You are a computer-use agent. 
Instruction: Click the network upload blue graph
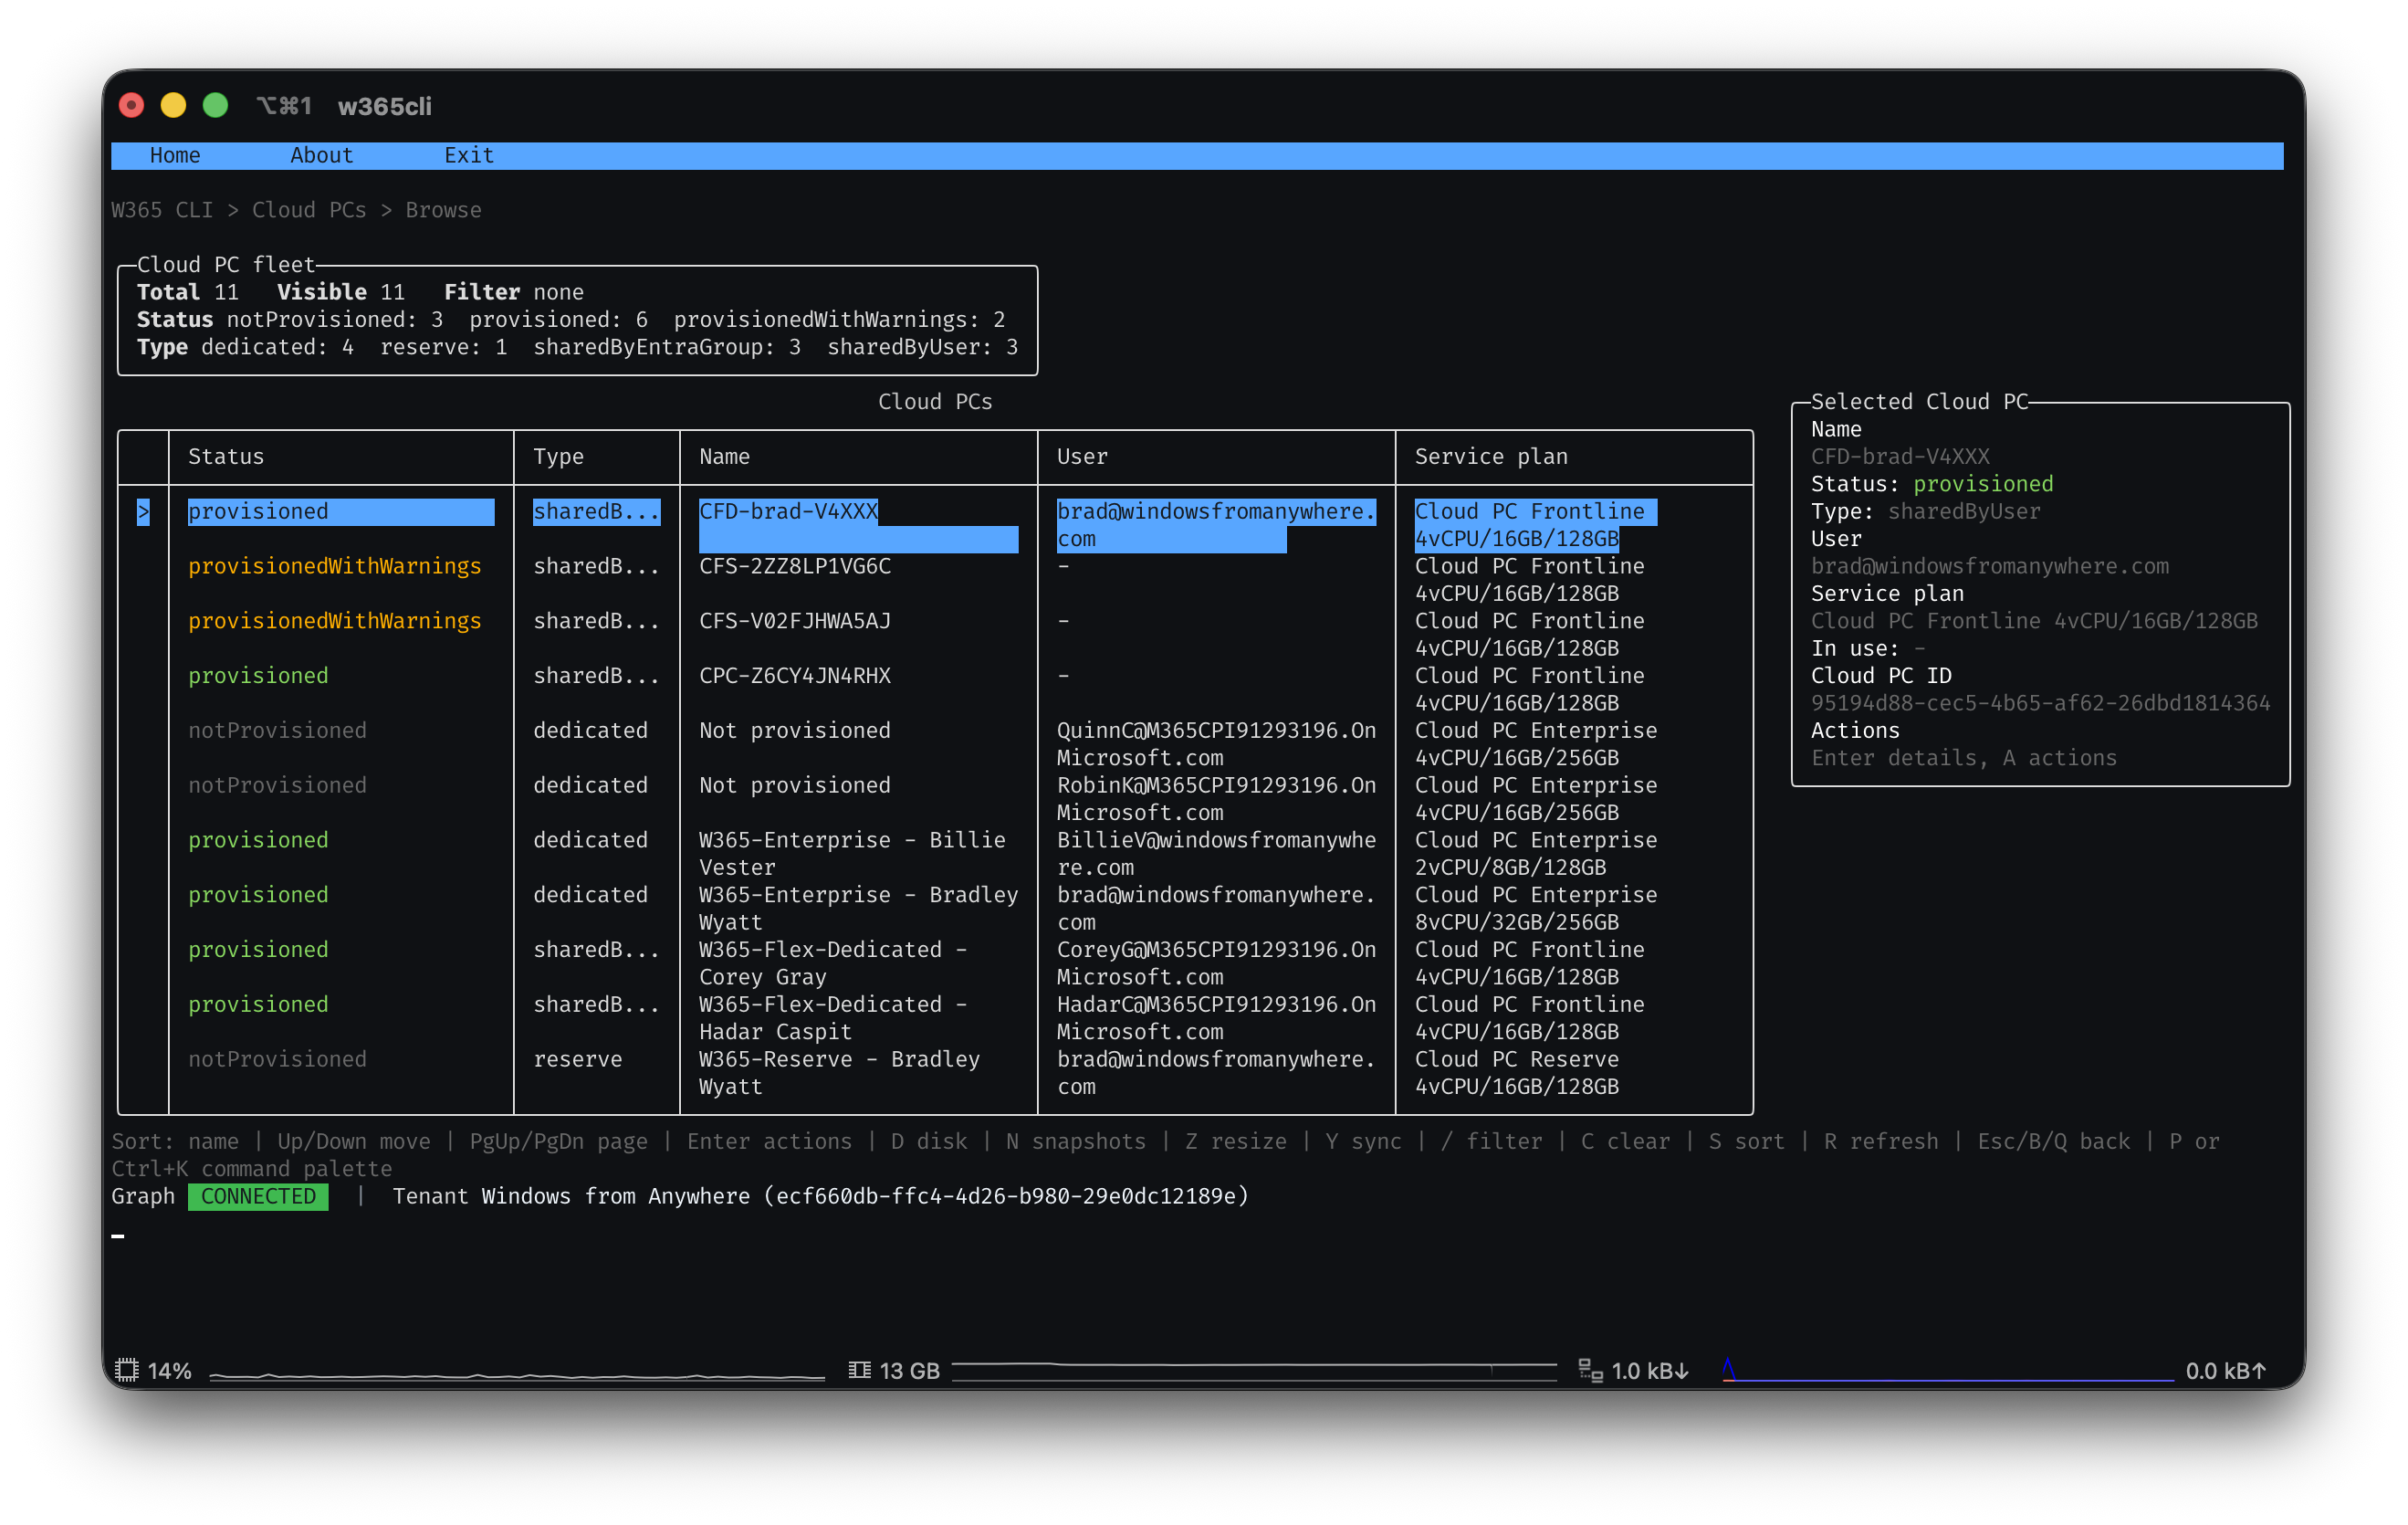(x=1947, y=1370)
